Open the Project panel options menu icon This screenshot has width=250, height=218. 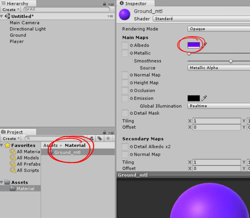pyautogui.click(x=111, y=133)
